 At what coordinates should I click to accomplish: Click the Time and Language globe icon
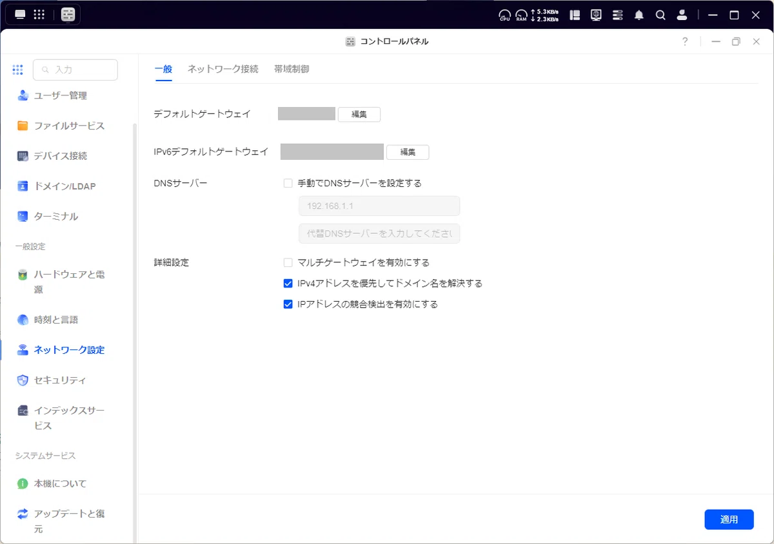(23, 320)
